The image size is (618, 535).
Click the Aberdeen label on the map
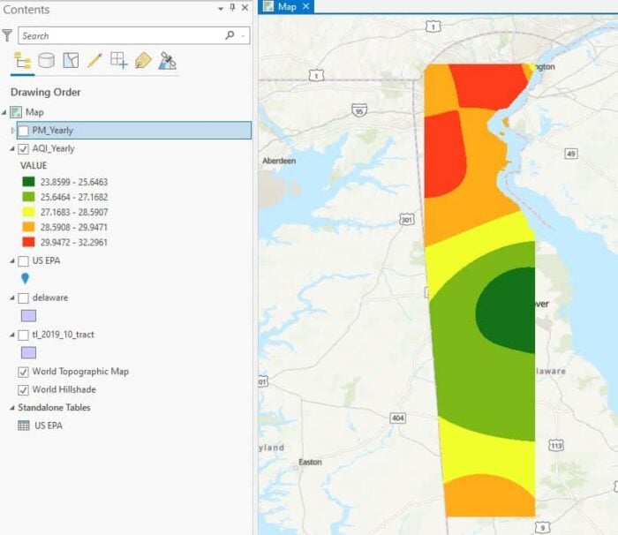point(279,161)
